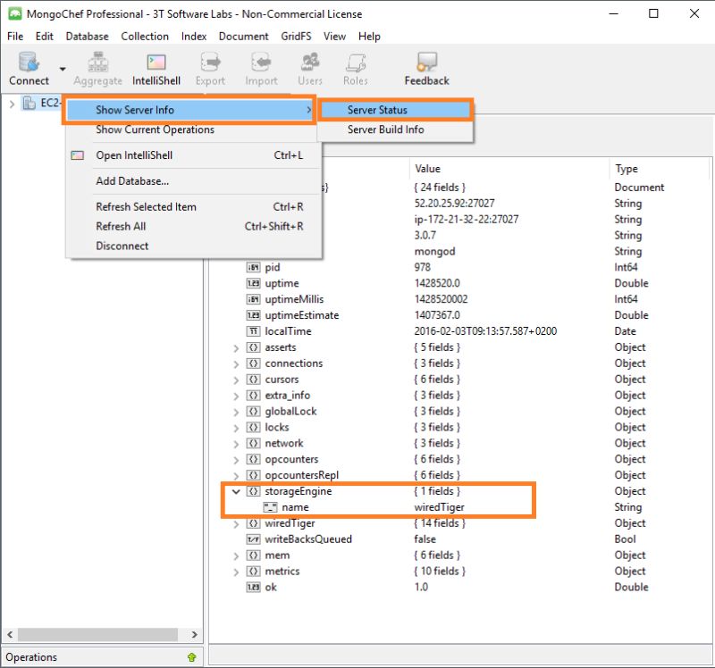The image size is (715, 668).
Task: Click the ok double type icon
Action: [253, 588]
